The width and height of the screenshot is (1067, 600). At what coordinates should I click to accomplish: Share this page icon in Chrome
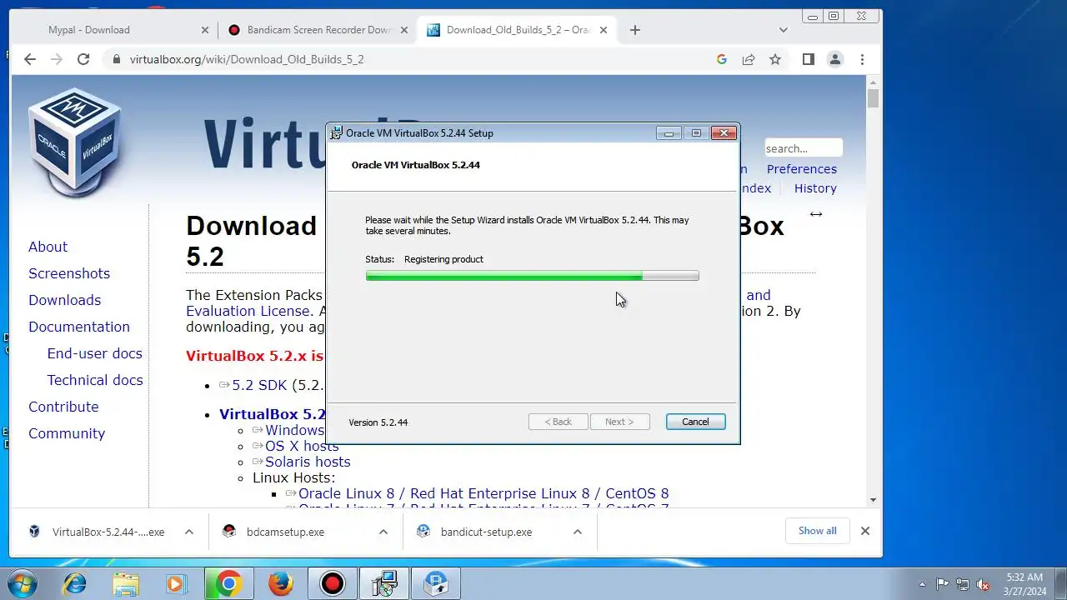[x=749, y=59]
